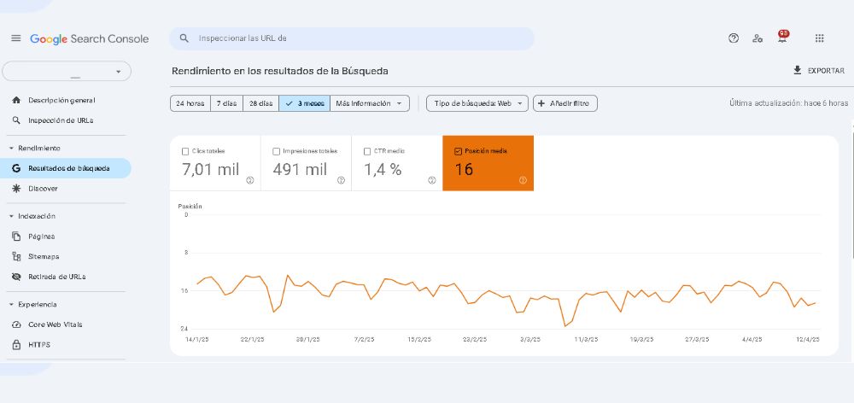
Task: Open users and permissions icon
Action: 757,38
